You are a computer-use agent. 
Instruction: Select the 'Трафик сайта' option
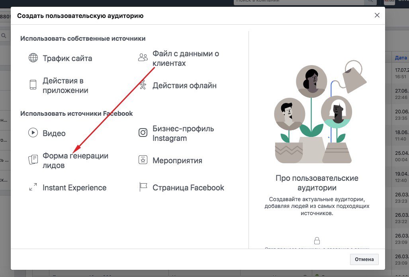tap(67, 58)
